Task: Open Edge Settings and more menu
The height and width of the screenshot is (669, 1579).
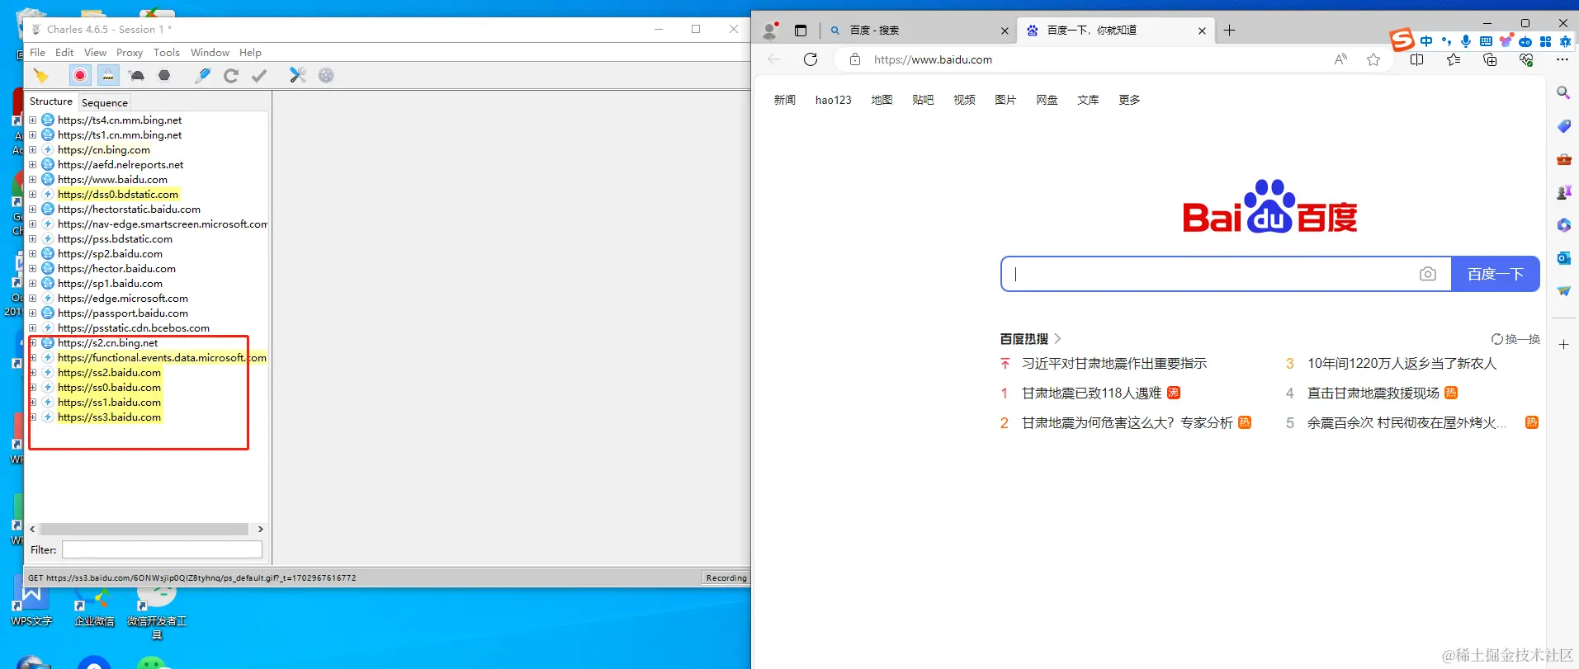Action: pos(1562,59)
